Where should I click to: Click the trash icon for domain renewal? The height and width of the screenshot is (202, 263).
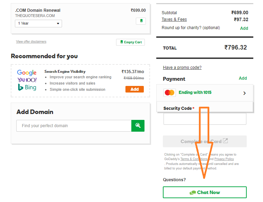(141, 21)
